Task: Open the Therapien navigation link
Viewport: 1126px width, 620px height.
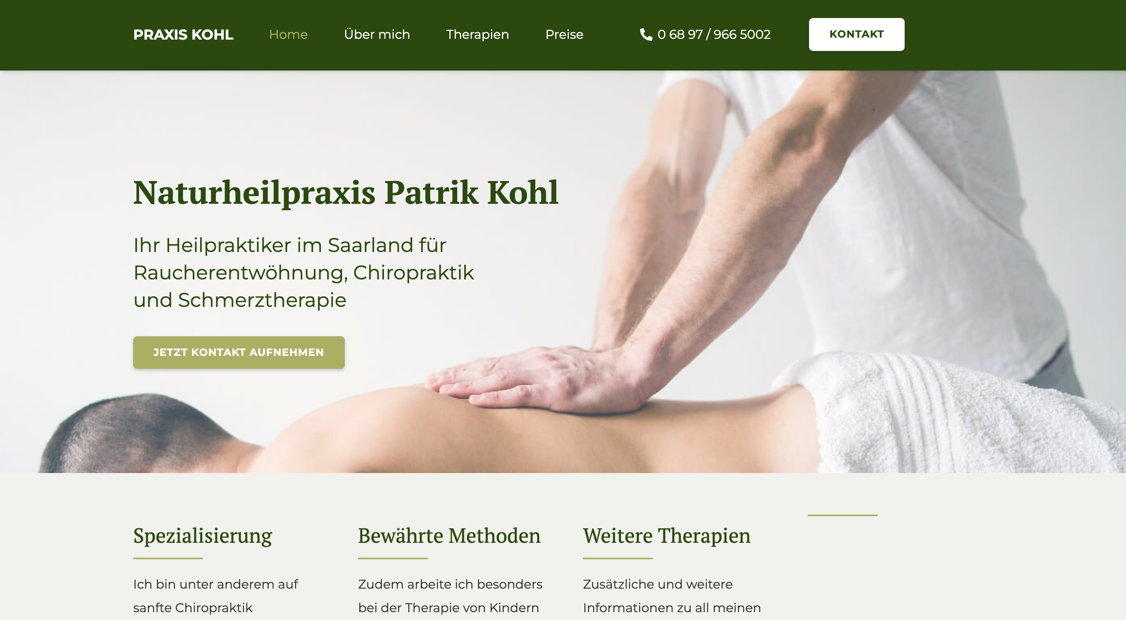Action: pos(477,34)
